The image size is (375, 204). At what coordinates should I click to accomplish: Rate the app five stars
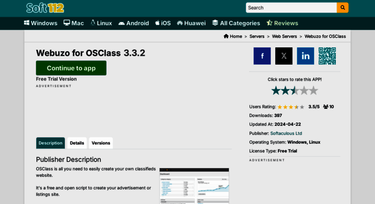(x=313, y=91)
